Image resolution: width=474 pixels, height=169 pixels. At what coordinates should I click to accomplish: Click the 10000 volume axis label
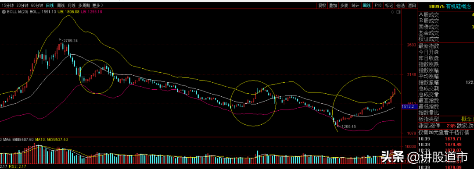pyautogui.click(x=411, y=146)
